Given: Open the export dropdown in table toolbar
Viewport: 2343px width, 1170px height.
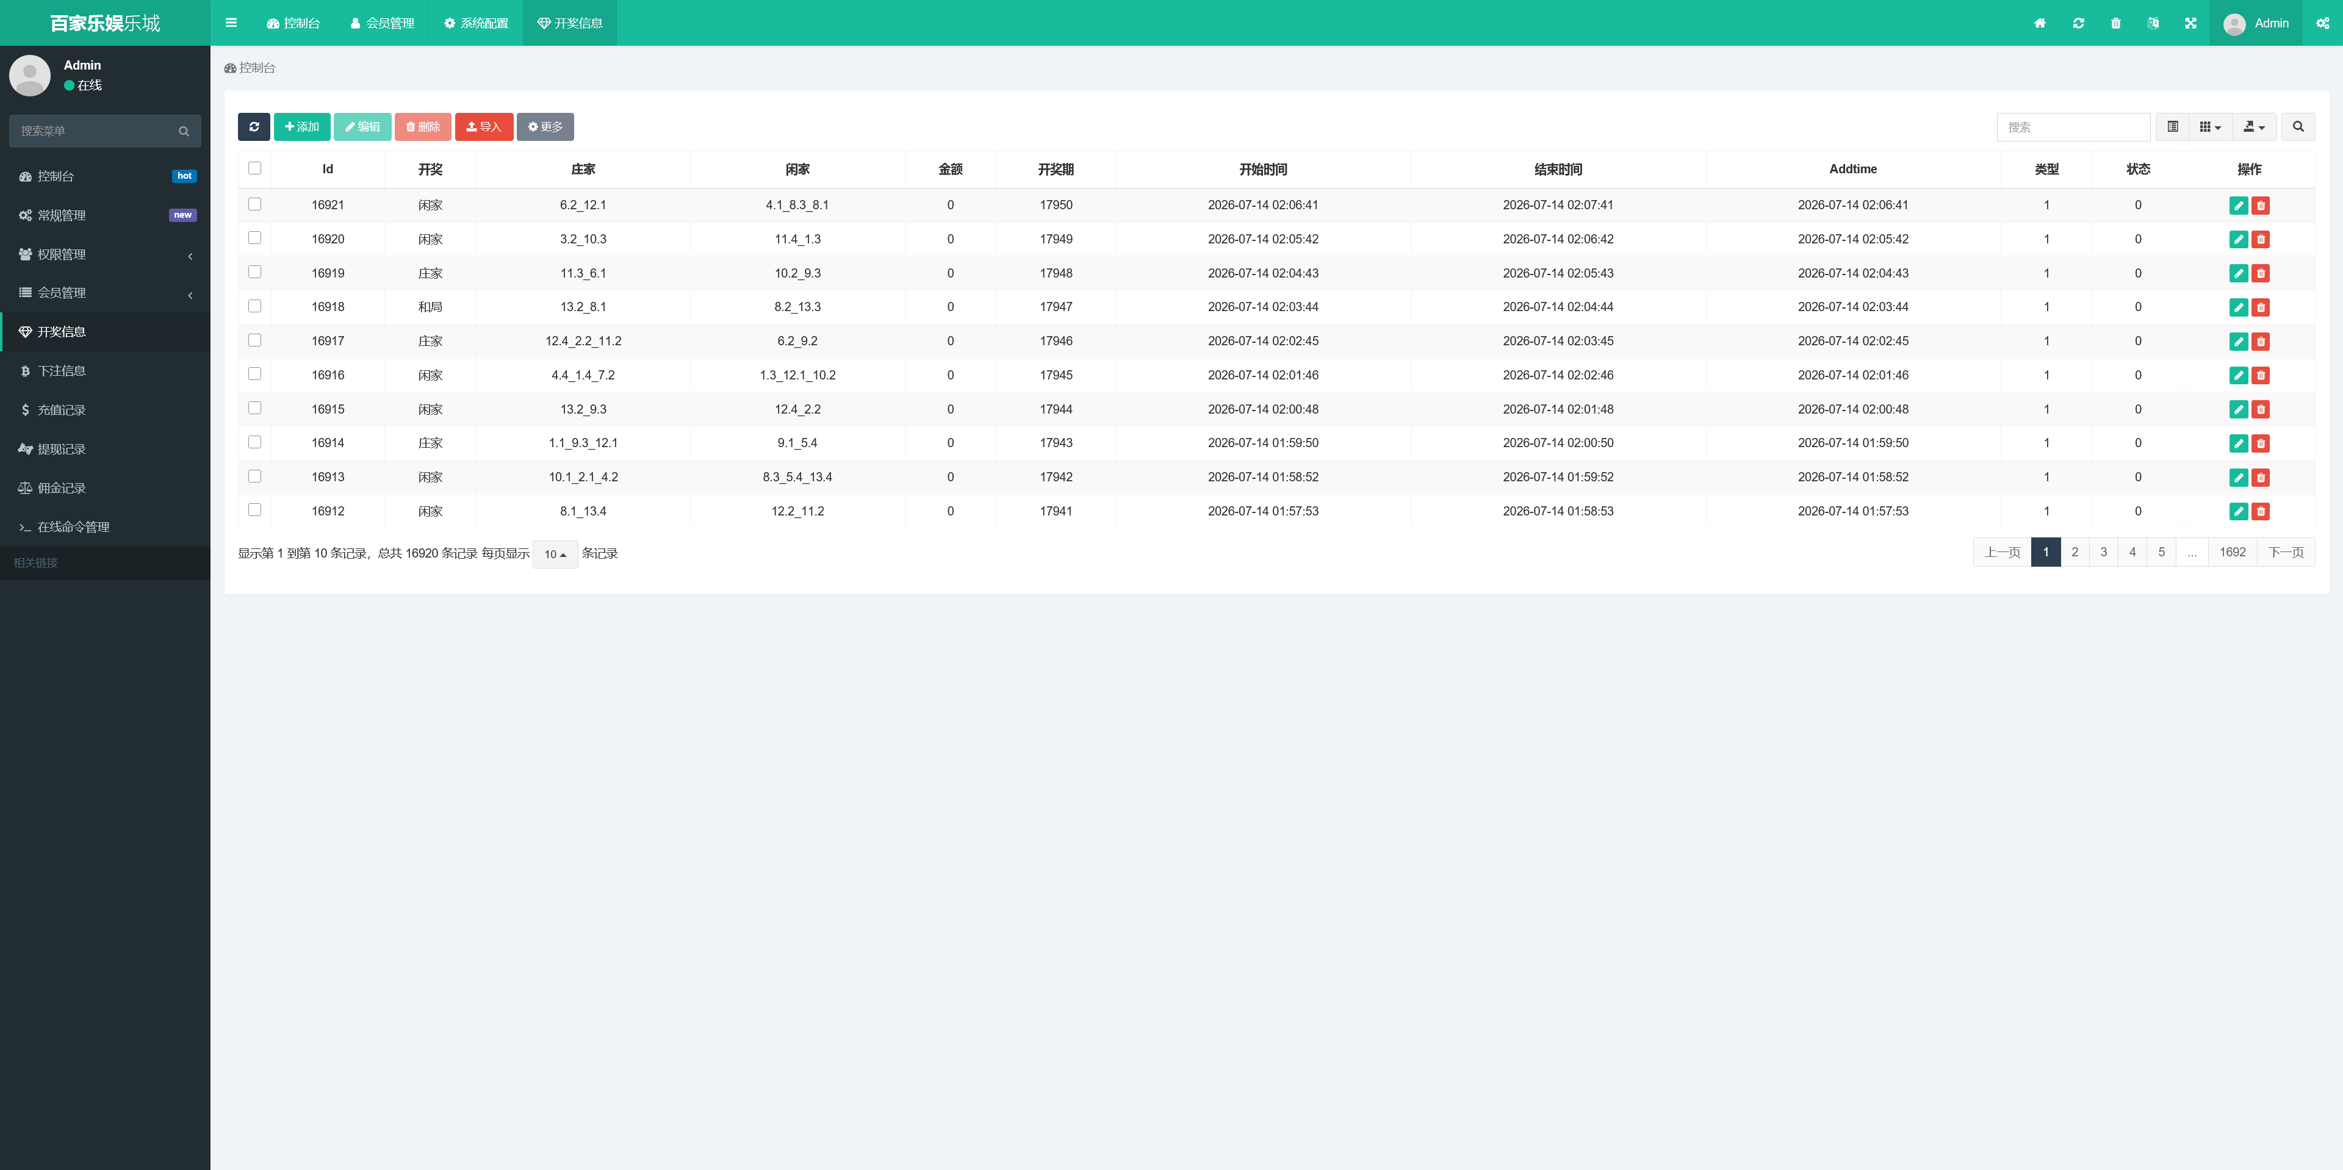Looking at the screenshot, I should pyautogui.click(x=2254, y=126).
